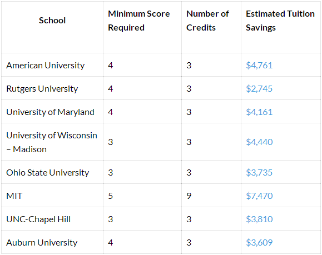Viewport: 322px width, 255px height.
Task: Click the Estimated Tuition Savings header
Action: (280, 21)
